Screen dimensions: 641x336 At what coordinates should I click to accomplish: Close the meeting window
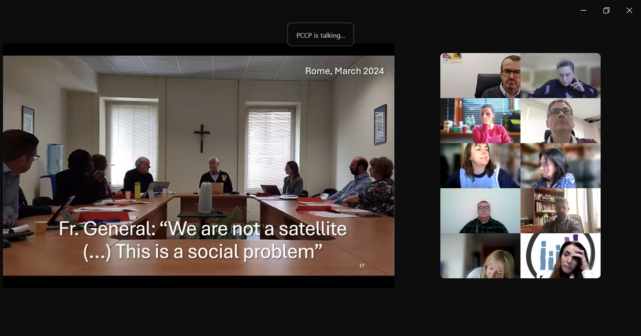tap(629, 10)
